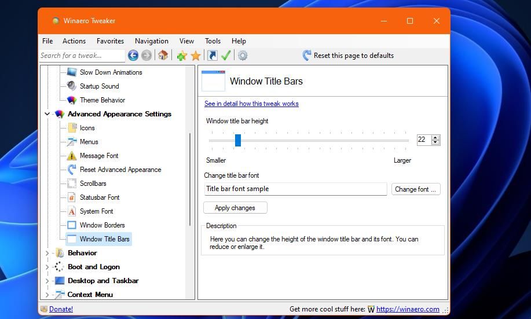Viewport: 531px width, 319px height.
Task: Expand the Context Menu node
Action: [47, 295]
